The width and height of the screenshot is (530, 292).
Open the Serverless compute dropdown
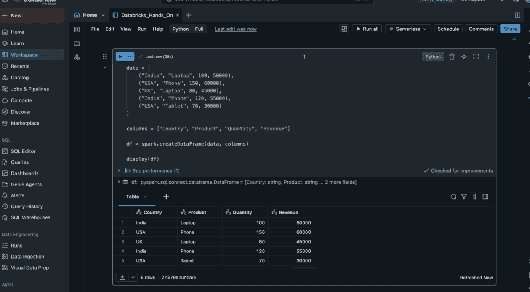point(408,29)
